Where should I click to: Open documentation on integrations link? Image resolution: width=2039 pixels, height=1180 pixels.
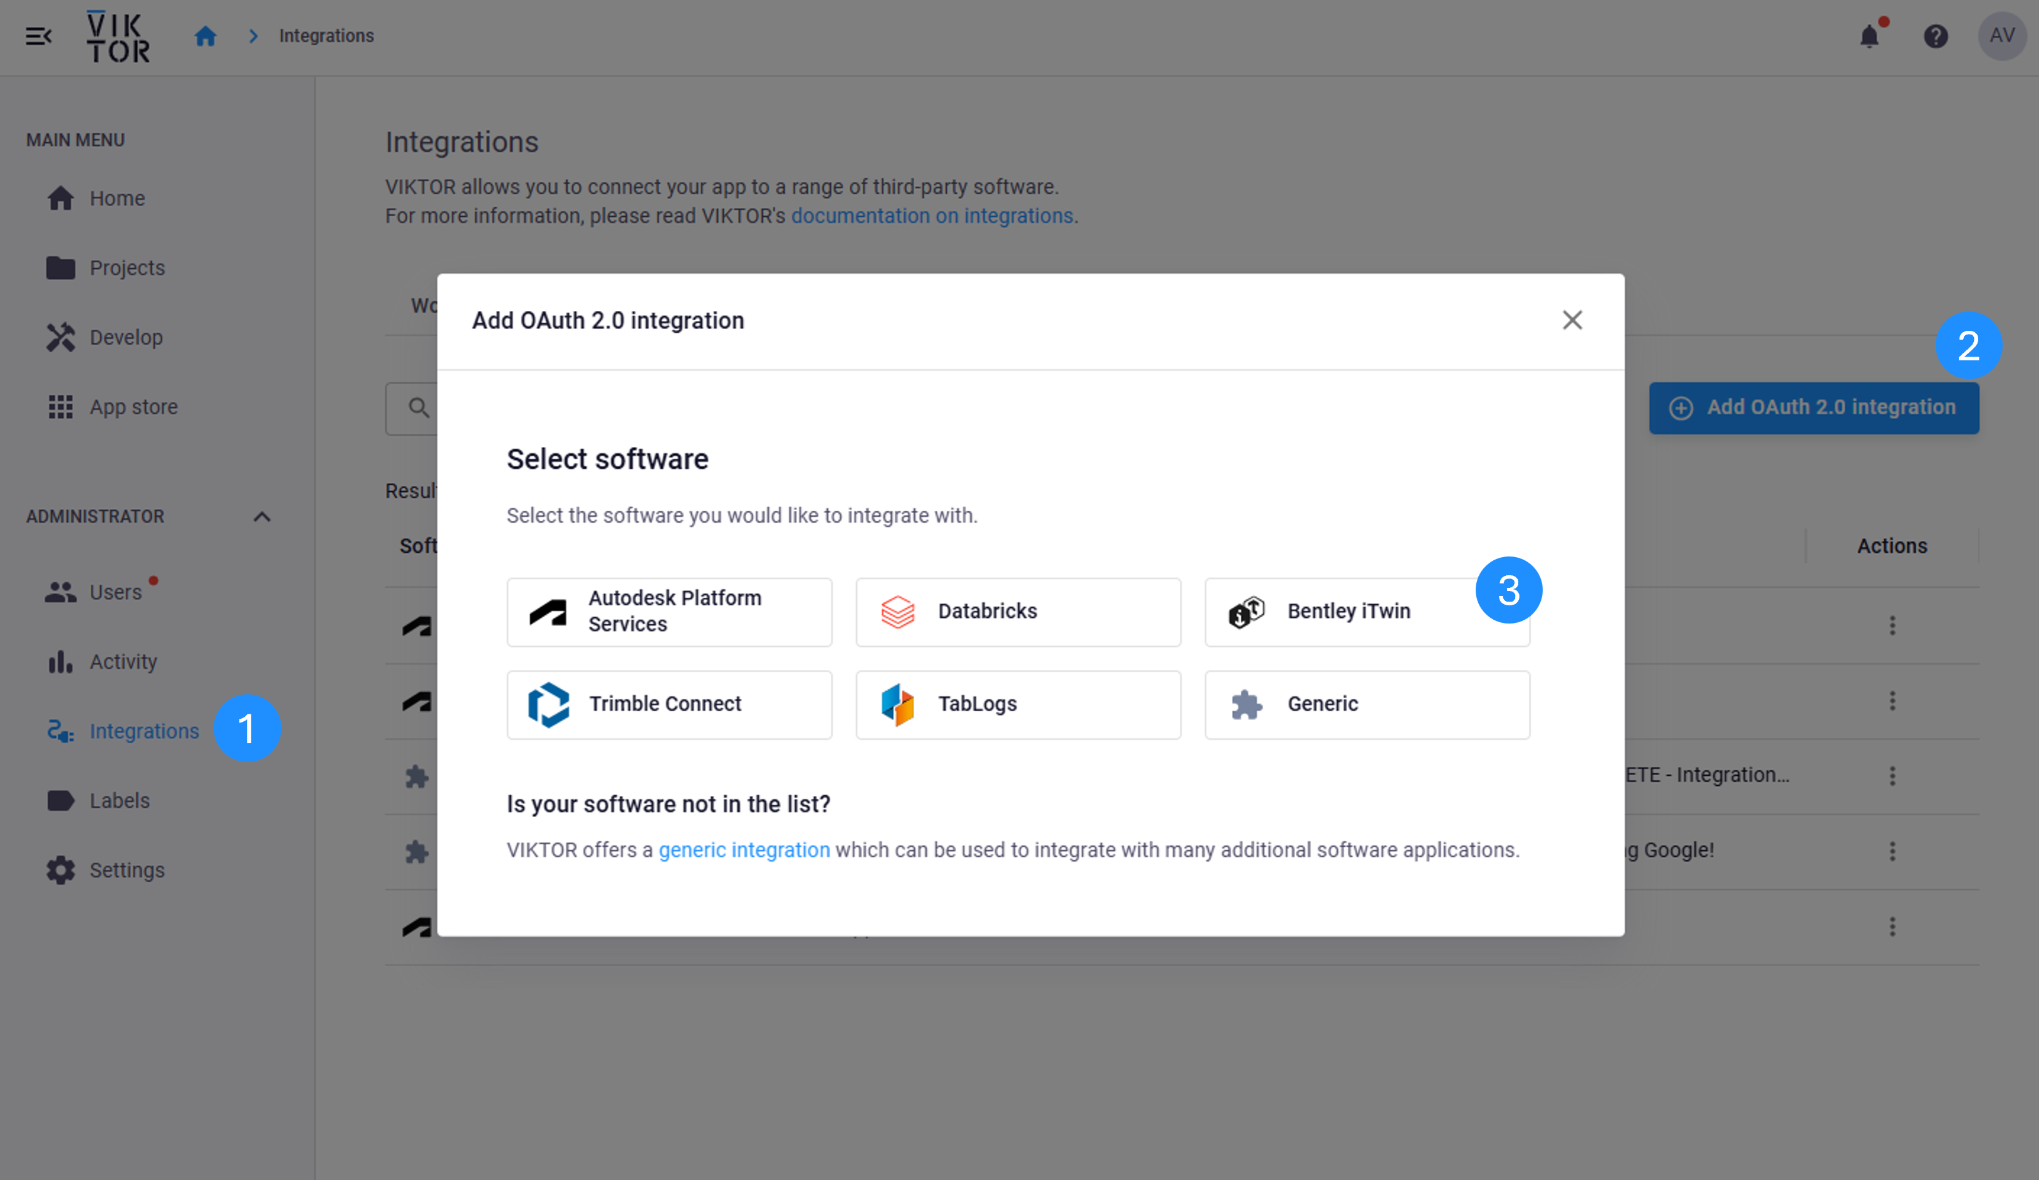(x=931, y=216)
